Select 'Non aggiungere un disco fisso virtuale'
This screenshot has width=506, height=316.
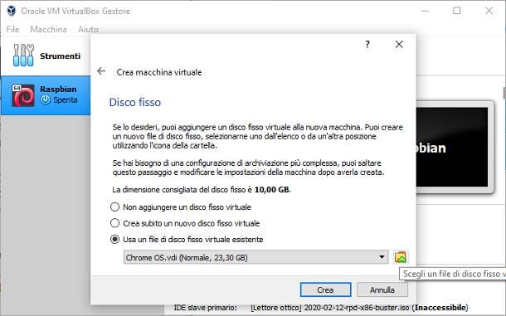(x=181, y=207)
